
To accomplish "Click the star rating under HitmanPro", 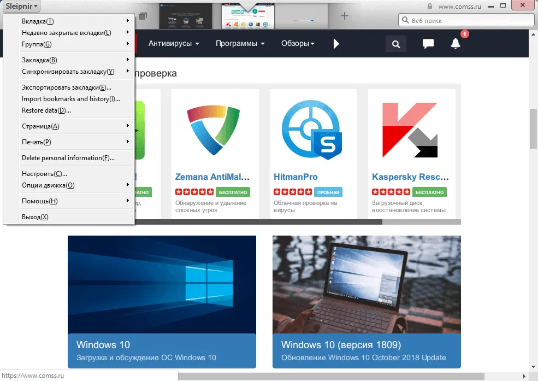I will (293, 192).
